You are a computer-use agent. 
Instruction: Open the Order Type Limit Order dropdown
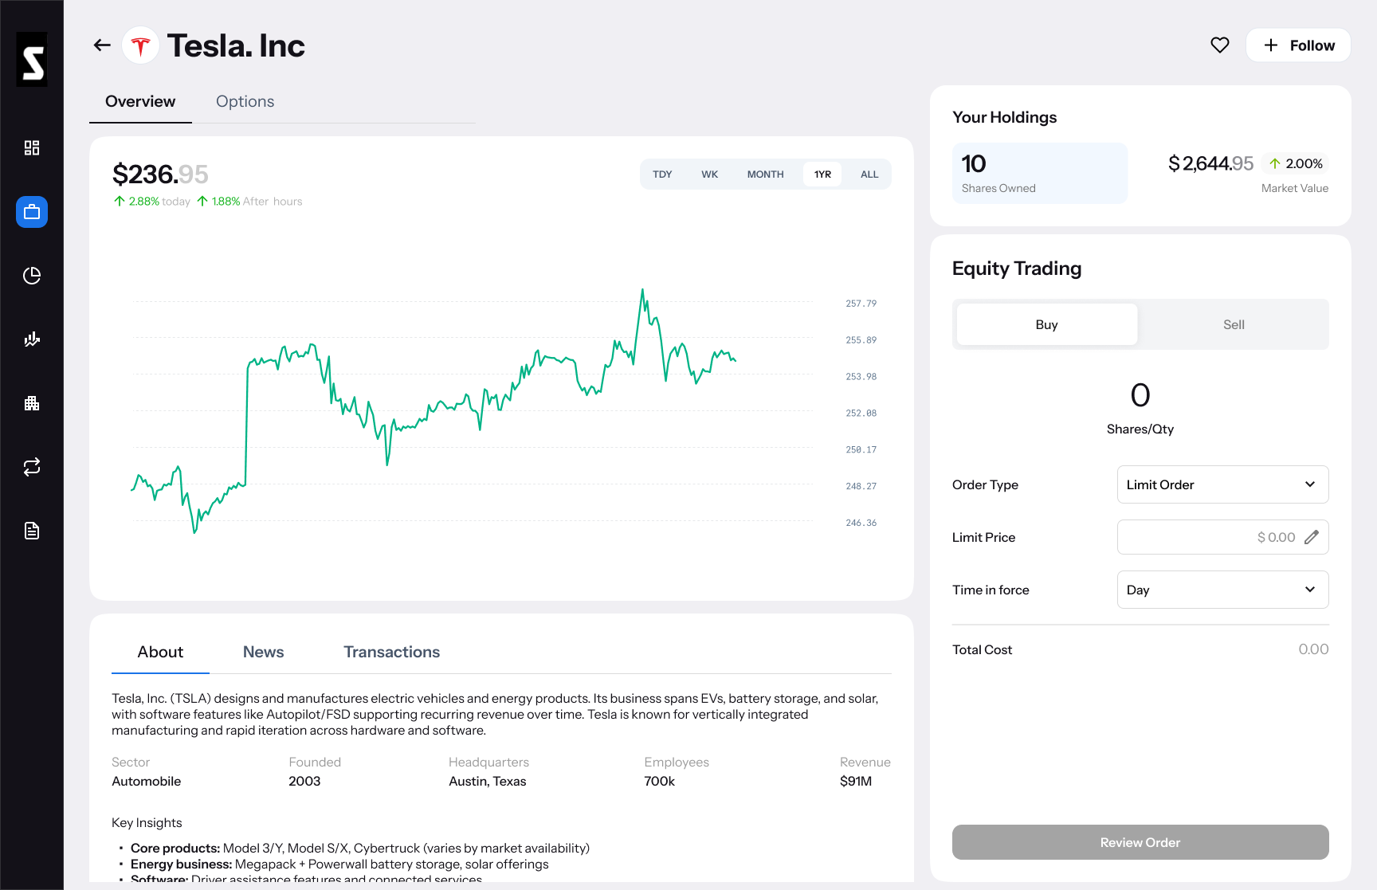pos(1222,484)
